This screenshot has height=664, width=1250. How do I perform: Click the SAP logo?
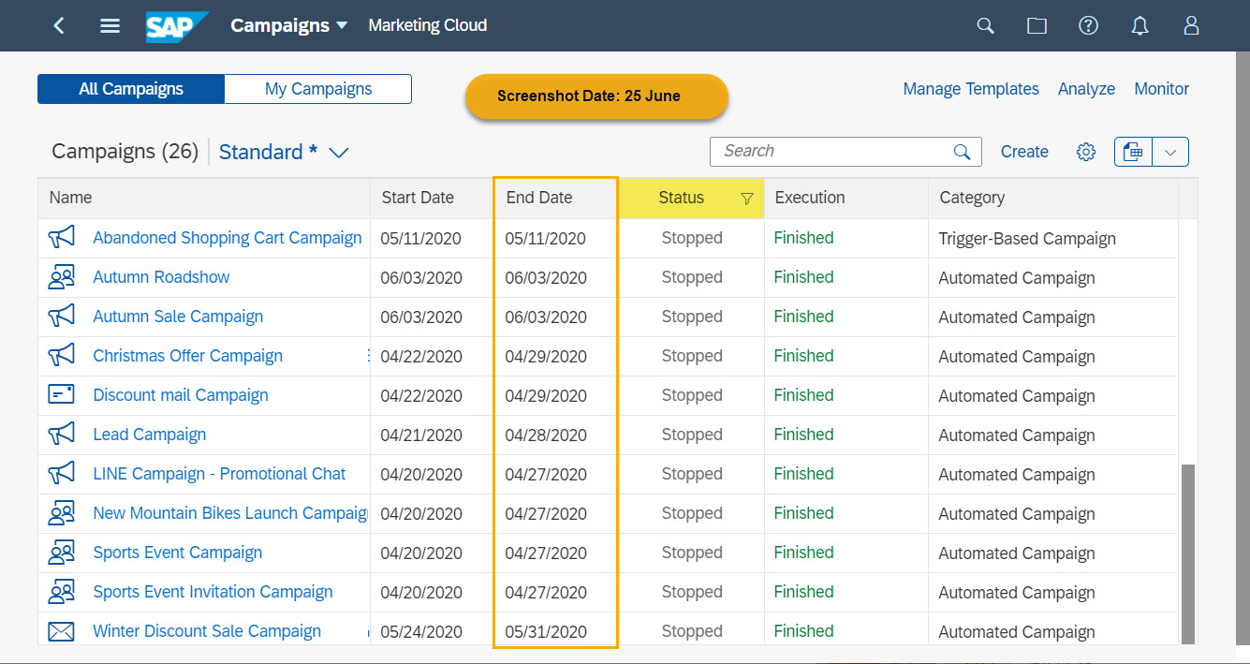pos(176,26)
